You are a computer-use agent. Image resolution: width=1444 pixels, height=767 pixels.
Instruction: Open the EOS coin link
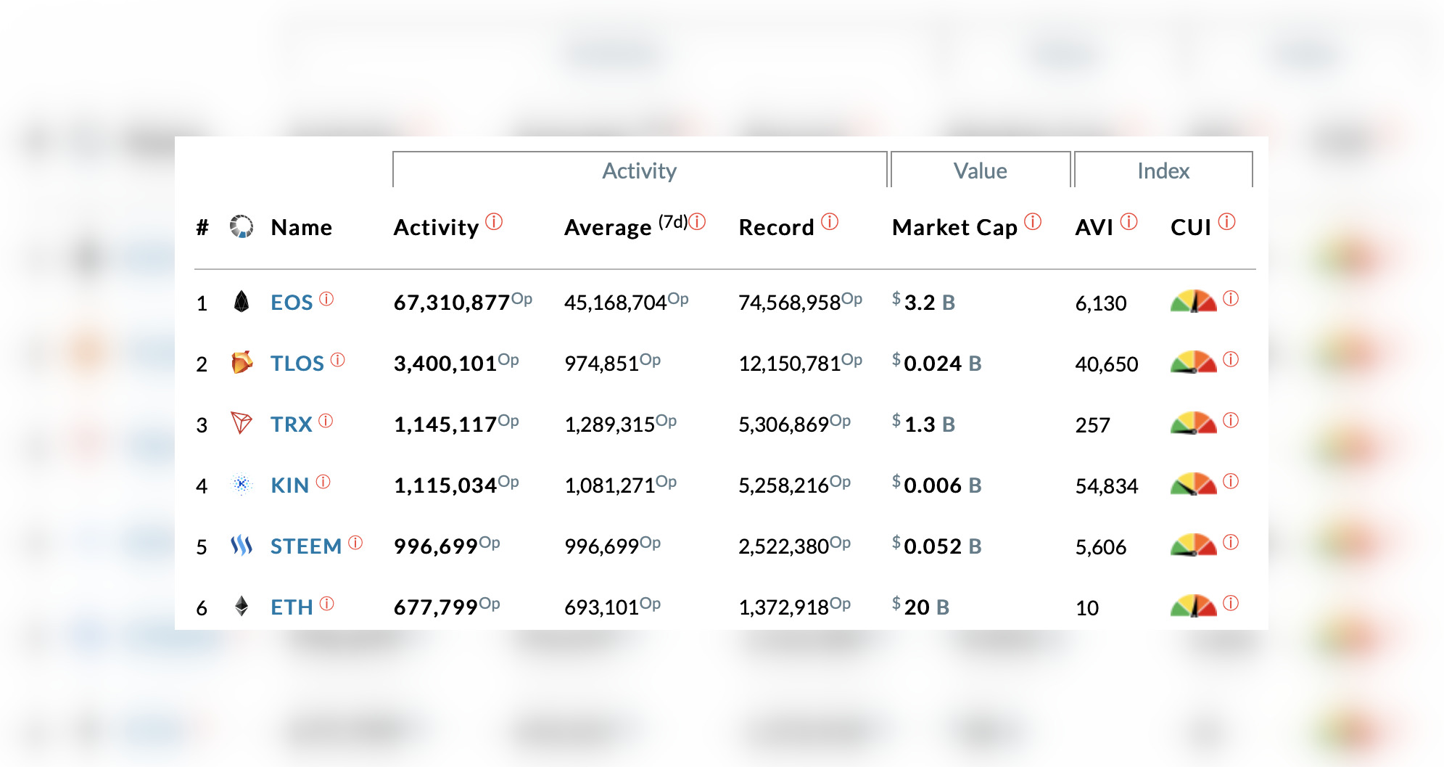point(292,303)
